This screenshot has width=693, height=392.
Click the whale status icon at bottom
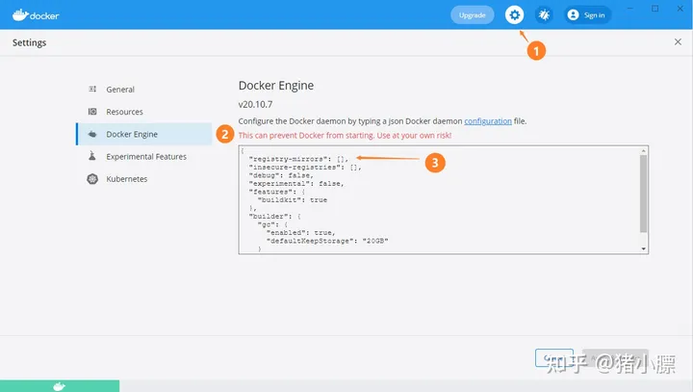60,386
